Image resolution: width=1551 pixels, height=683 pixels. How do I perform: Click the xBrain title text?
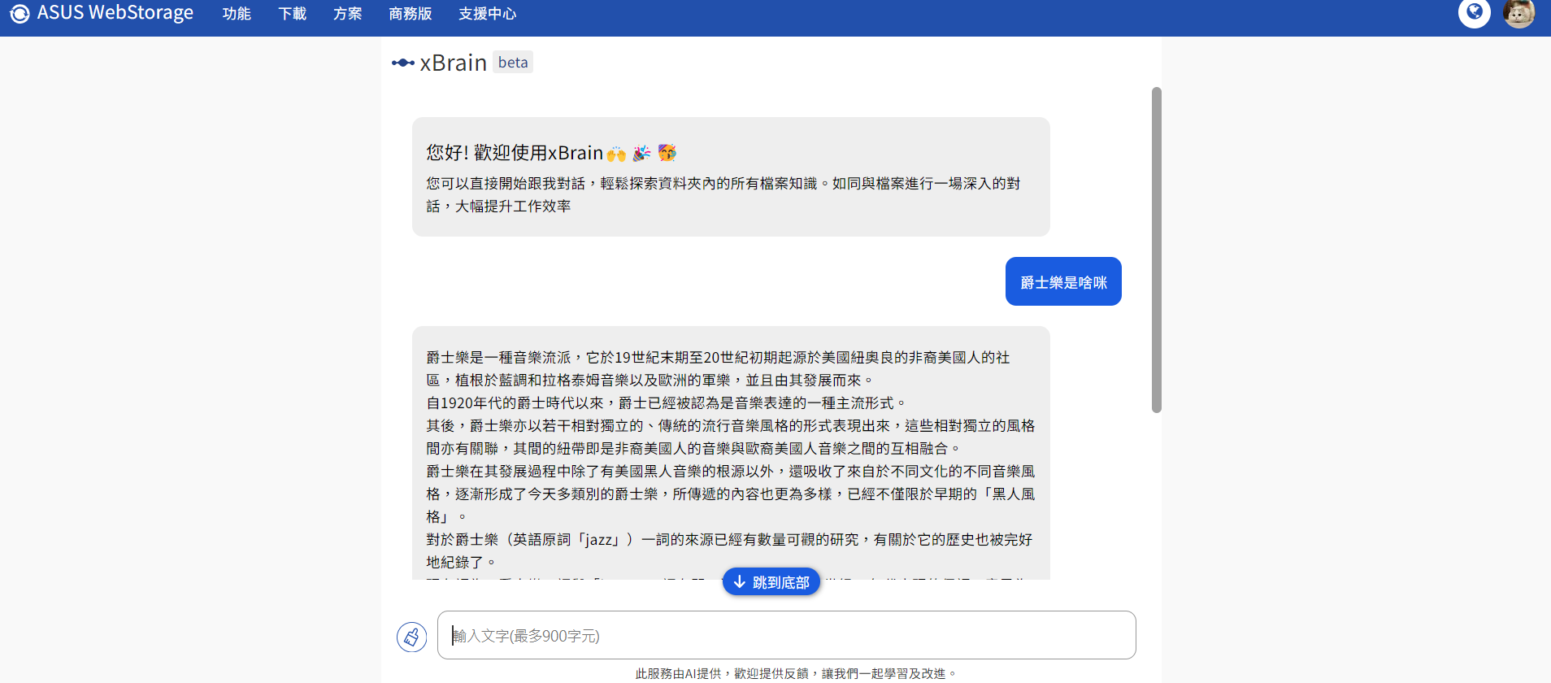coord(453,63)
